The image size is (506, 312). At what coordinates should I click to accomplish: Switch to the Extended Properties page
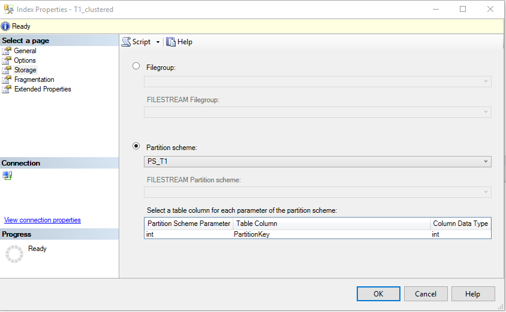coord(43,89)
